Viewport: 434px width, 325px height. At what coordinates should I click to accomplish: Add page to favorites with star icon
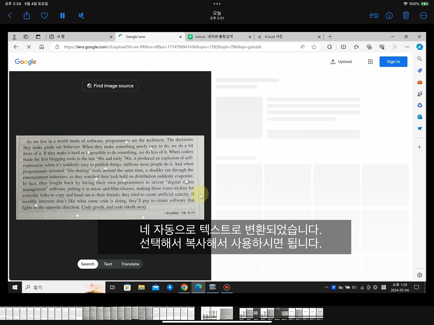tap(314, 47)
